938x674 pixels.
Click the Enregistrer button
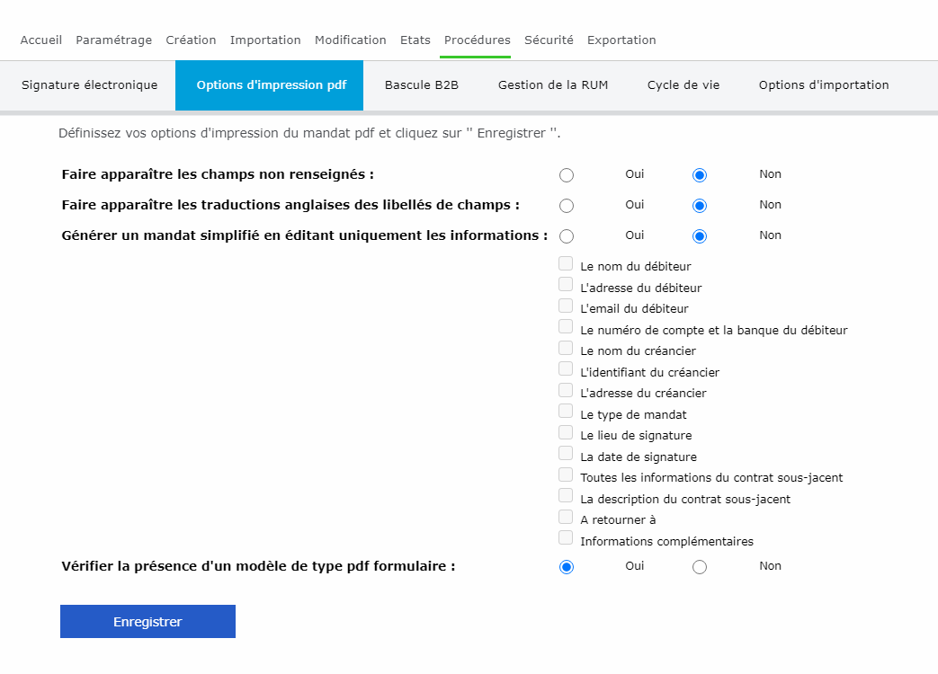(x=147, y=622)
